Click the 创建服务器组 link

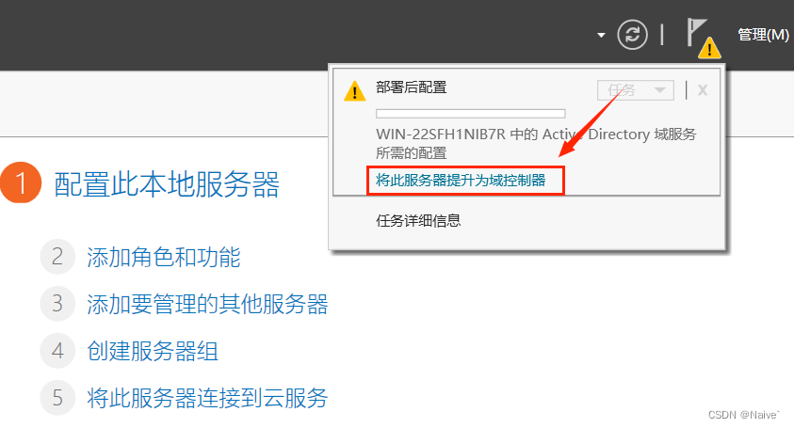click(153, 351)
